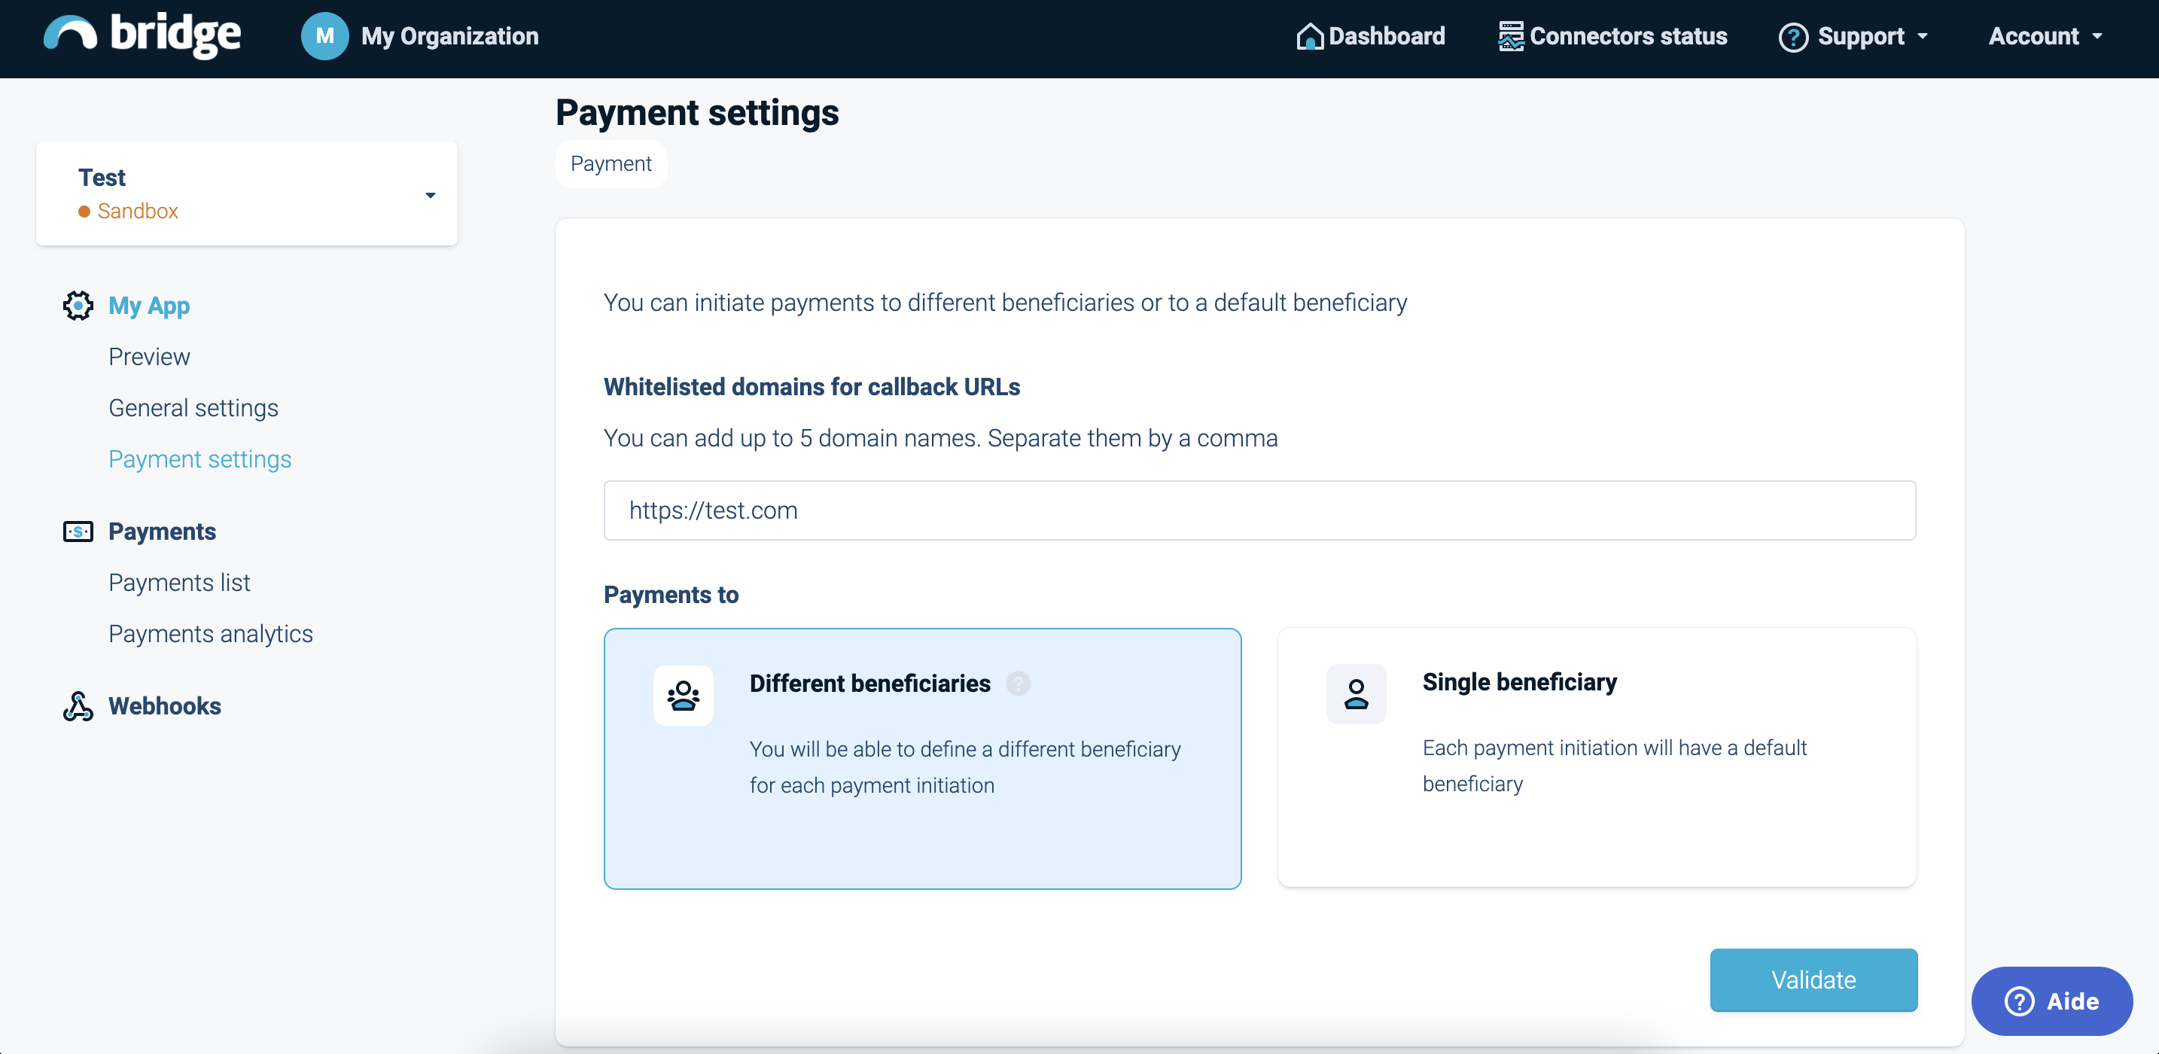Click the whitelisted domains input field
2159x1054 pixels.
point(1259,510)
